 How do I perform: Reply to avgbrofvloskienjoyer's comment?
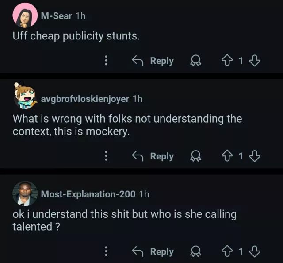click(153, 156)
